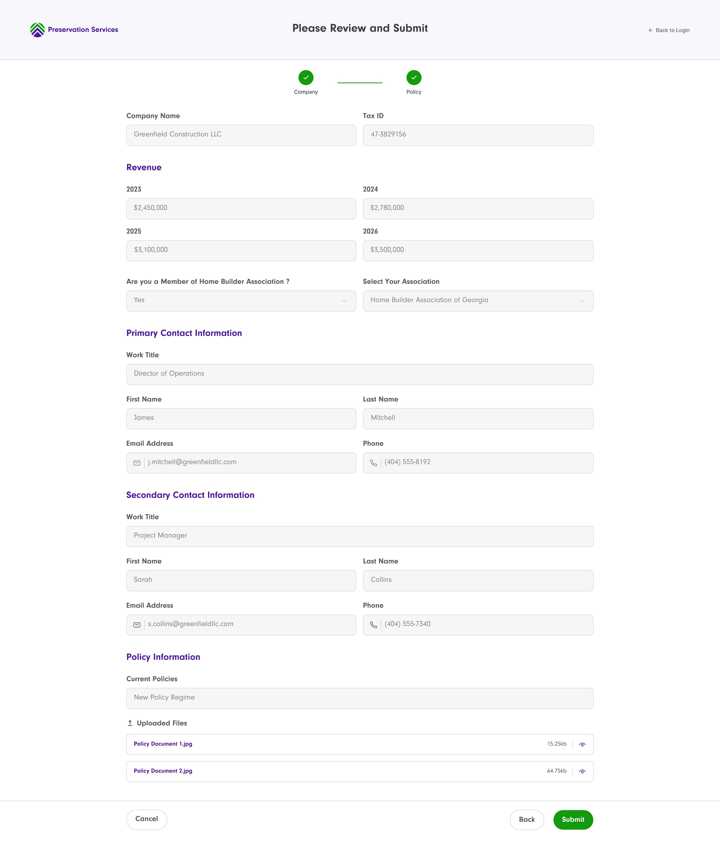Click the First Name field containing James
Image resolution: width=720 pixels, height=845 pixels.
(241, 419)
